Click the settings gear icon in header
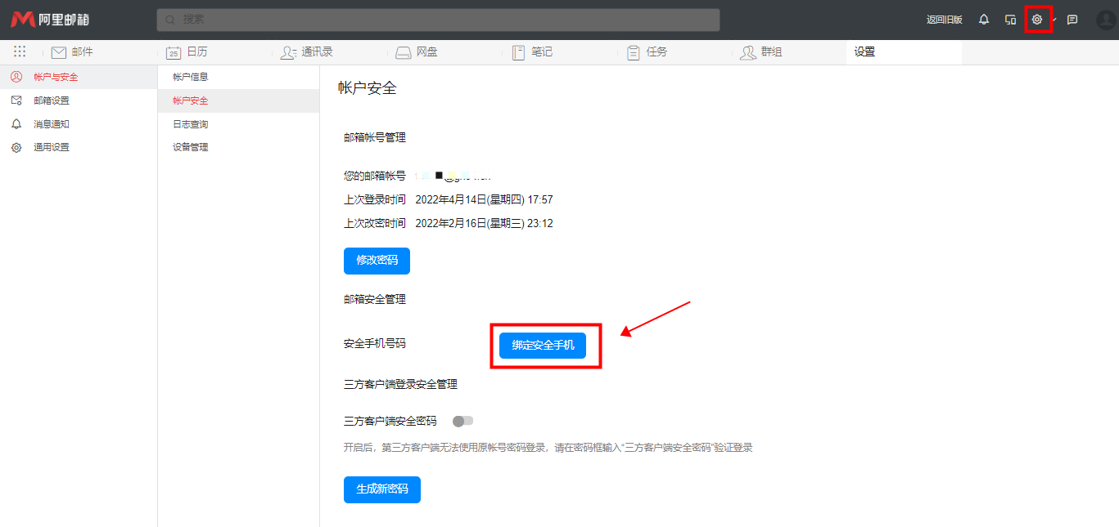 point(1036,20)
